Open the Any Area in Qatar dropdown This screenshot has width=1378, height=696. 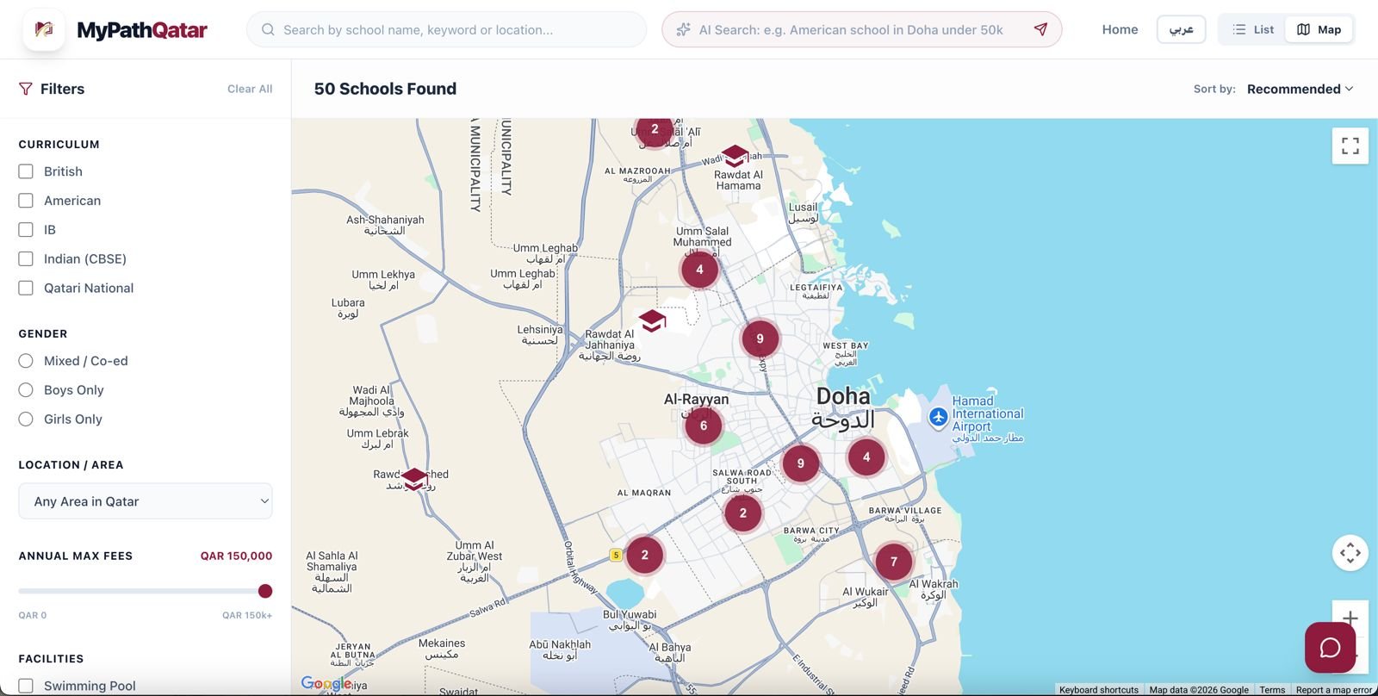(x=146, y=501)
